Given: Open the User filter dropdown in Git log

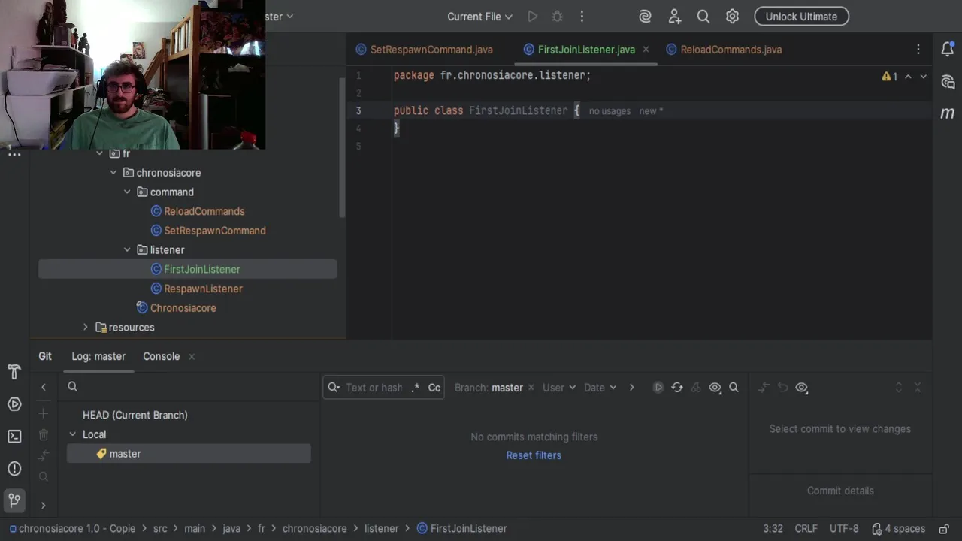Looking at the screenshot, I should pos(559,388).
